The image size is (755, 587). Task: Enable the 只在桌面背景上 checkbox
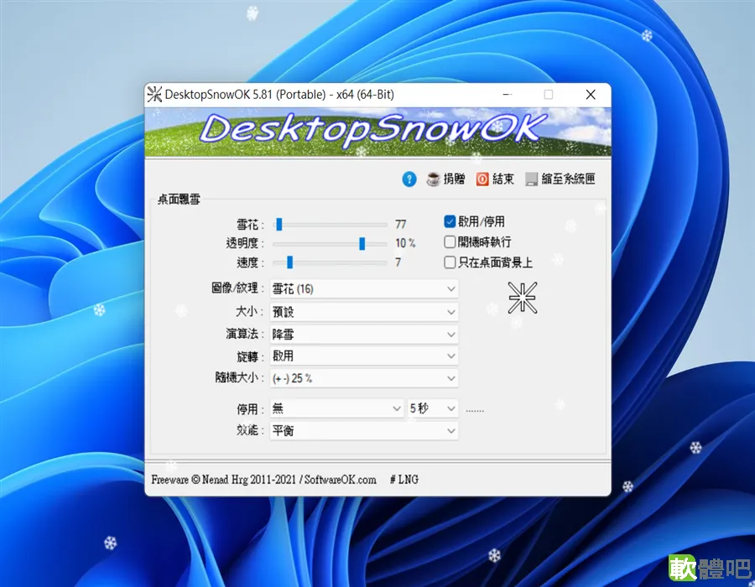pyautogui.click(x=450, y=262)
